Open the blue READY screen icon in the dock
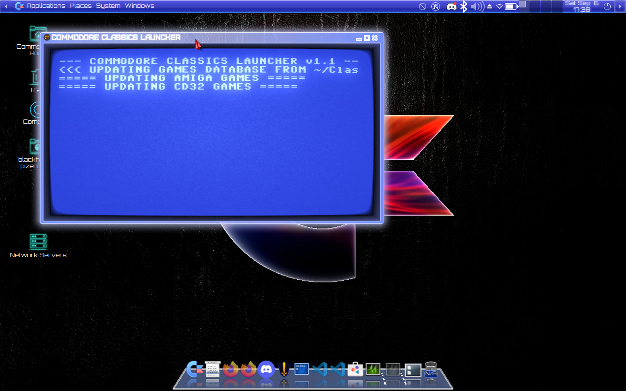626x391 pixels. pos(302,369)
